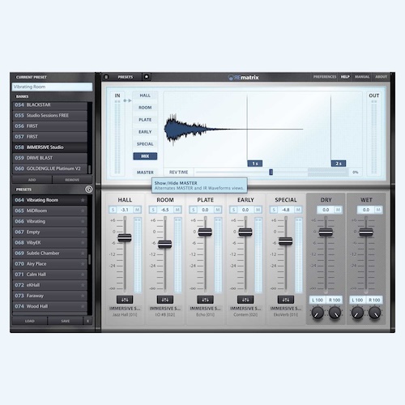Switch to the EARLY waveform view
Screen dimensions: 405x405
145,132
